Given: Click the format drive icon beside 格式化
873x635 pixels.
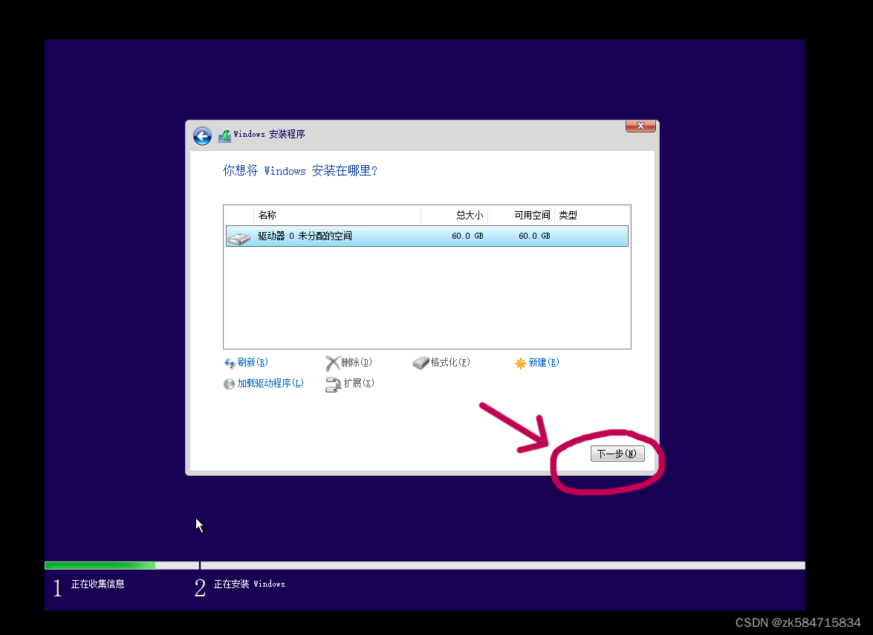Looking at the screenshot, I should (421, 363).
